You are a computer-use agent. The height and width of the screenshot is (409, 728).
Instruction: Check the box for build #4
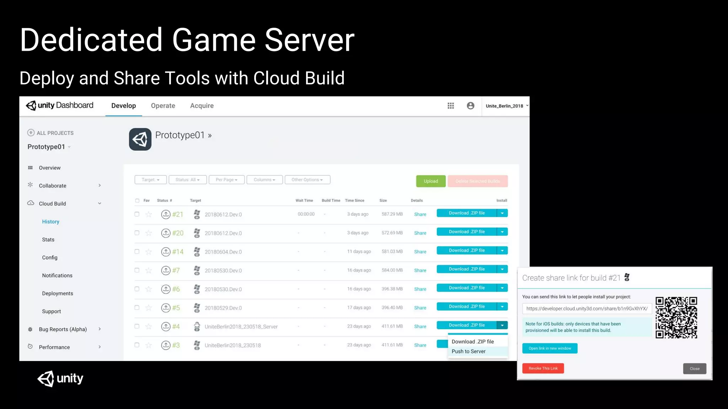[x=137, y=326]
